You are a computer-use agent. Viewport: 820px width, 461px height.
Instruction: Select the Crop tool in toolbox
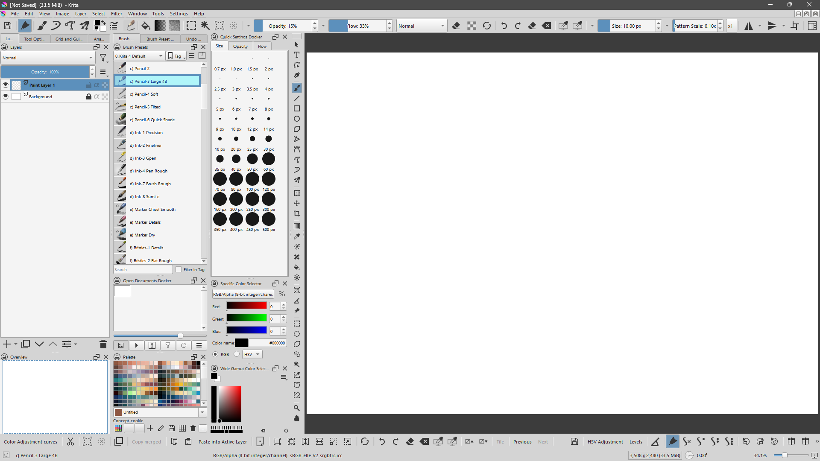pyautogui.click(x=297, y=213)
